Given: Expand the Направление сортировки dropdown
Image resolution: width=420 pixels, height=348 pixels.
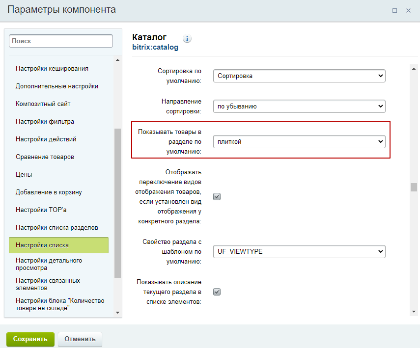Looking at the screenshot, I should 299,107.
